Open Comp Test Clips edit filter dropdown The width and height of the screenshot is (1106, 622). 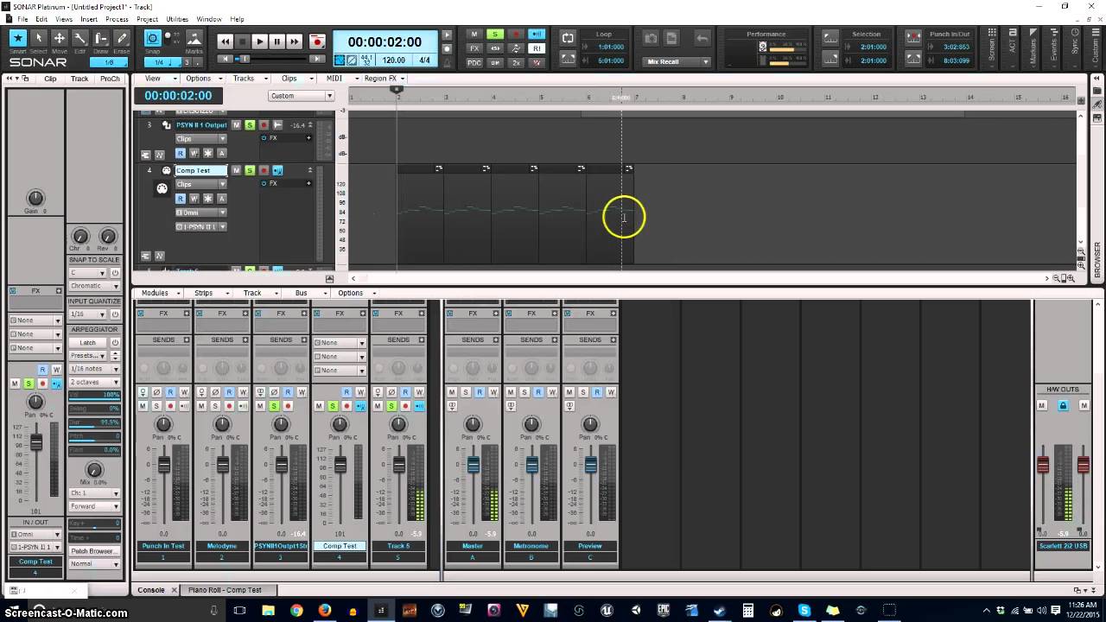[x=200, y=184]
